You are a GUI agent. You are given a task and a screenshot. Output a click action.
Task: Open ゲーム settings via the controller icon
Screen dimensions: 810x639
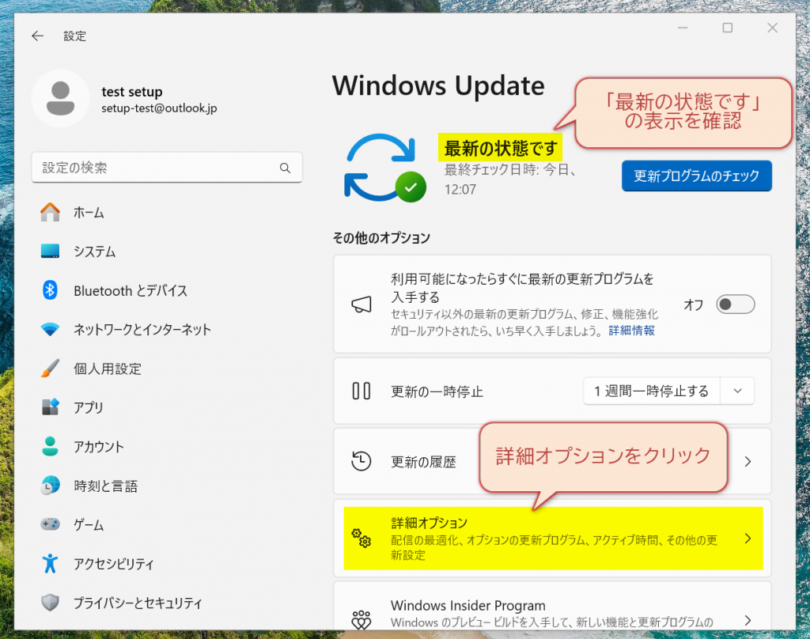click(51, 524)
